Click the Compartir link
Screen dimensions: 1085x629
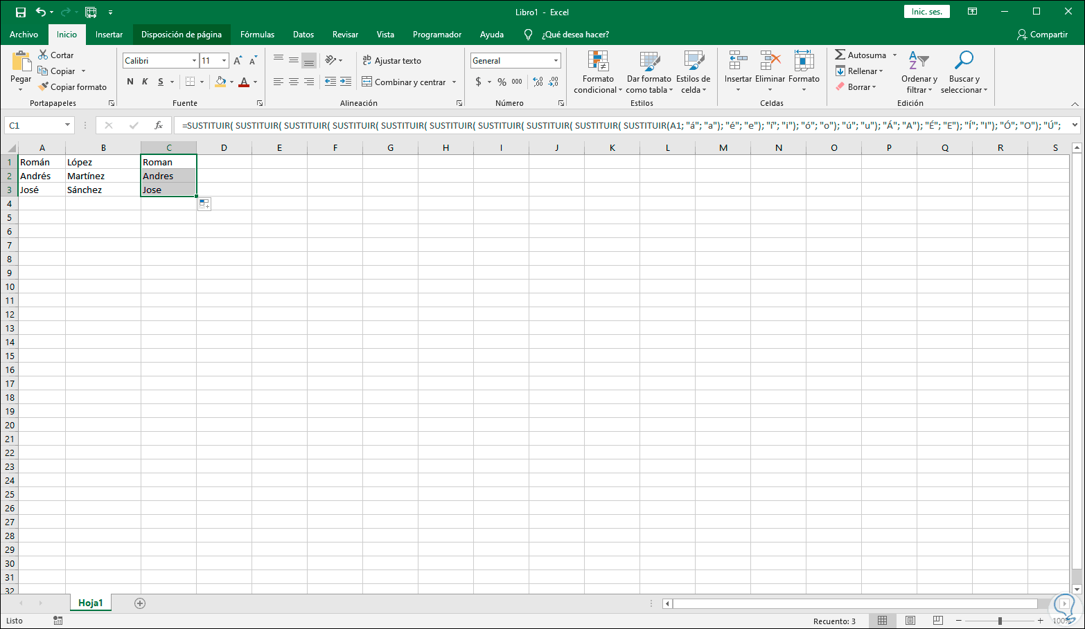(x=1042, y=34)
